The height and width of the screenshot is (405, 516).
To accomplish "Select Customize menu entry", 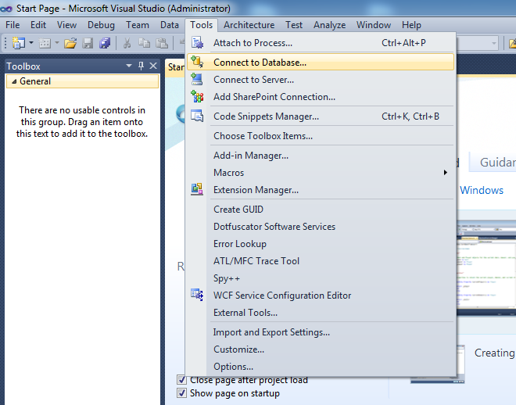I will (x=321, y=349).
